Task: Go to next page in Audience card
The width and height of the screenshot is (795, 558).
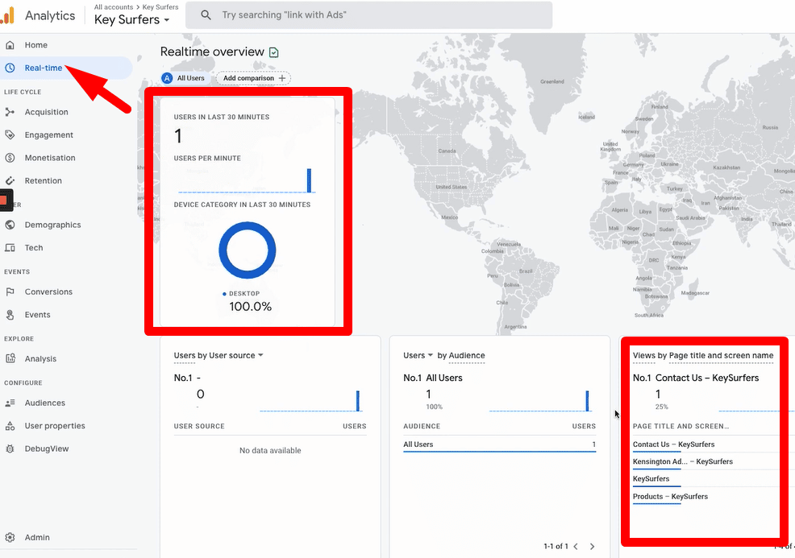Action: (x=592, y=547)
